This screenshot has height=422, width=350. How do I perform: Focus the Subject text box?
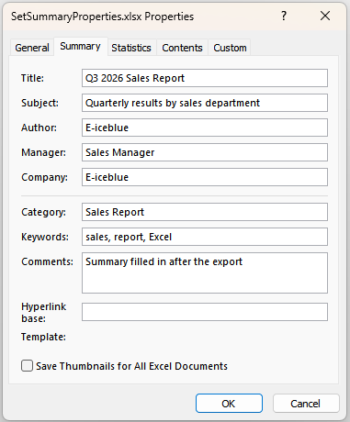pyautogui.click(x=205, y=103)
